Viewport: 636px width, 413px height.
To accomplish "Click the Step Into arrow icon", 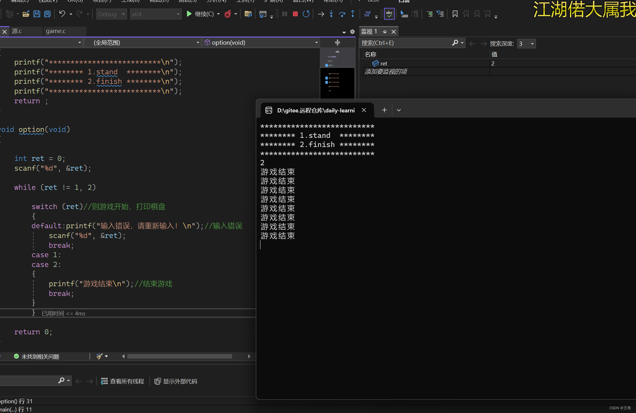I will coord(331,14).
